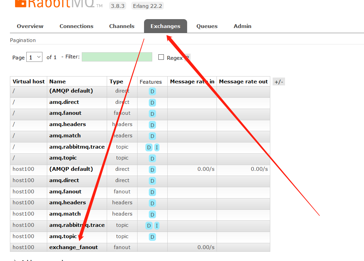This screenshot has width=364, height=261.
Task: Click inside the green Filter field
Action: pyautogui.click(x=117, y=57)
